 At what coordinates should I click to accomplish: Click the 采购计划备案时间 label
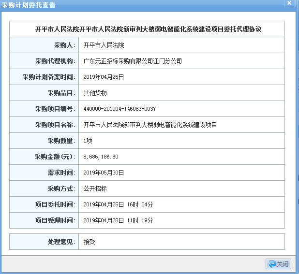tap(49, 77)
